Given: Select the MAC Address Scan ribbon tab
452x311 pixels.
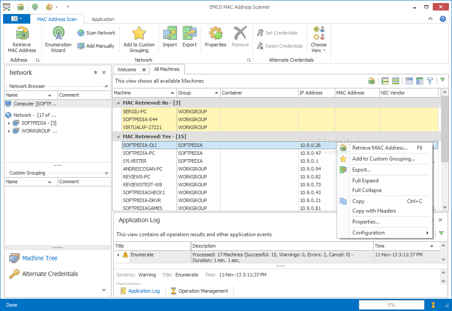Looking at the screenshot, I should (x=57, y=19).
